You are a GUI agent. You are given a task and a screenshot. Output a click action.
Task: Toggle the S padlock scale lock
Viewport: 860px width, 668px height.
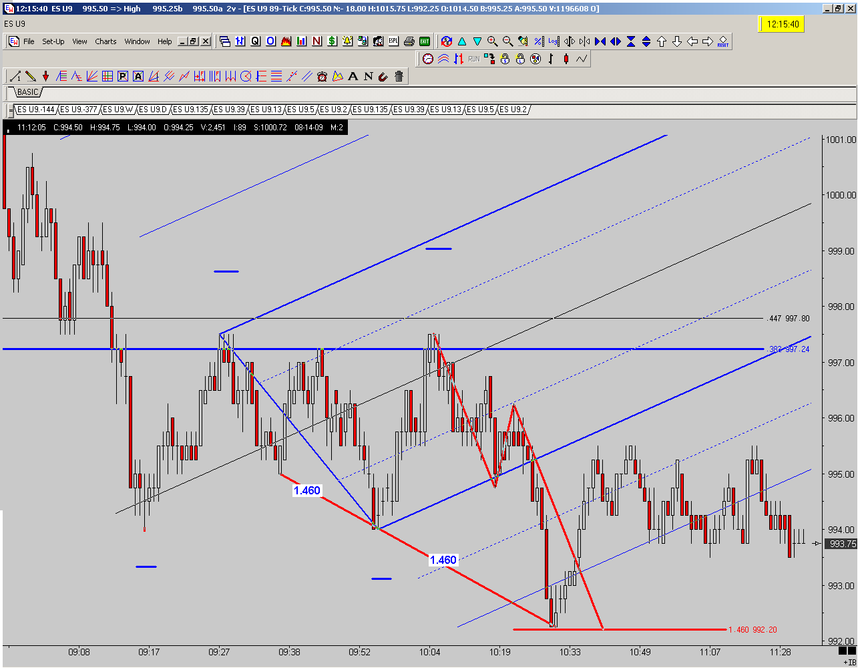click(x=505, y=59)
